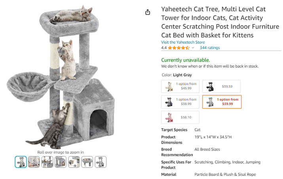283x179 pixels.
Task: Open the star rating popover arrow
Action: (193, 48)
